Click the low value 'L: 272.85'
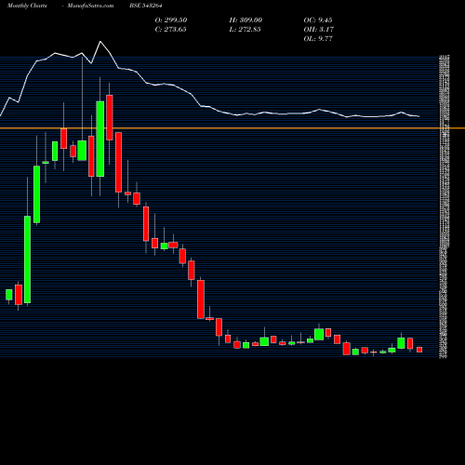 click(x=245, y=30)
